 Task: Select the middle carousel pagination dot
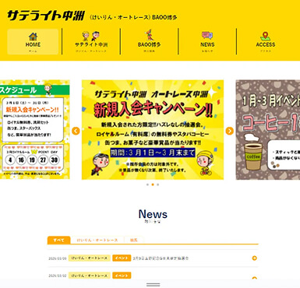pos(153,184)
